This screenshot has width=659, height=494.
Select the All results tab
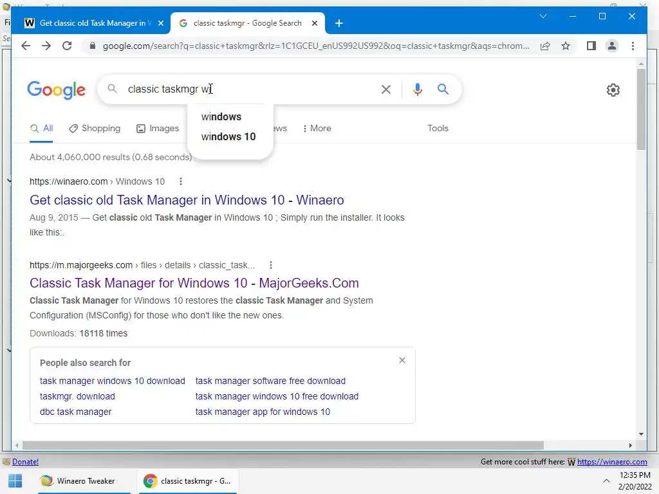pyautogui.click(x=42, y=129)
